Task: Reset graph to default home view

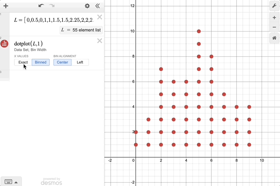Action: tap(274, 38)
